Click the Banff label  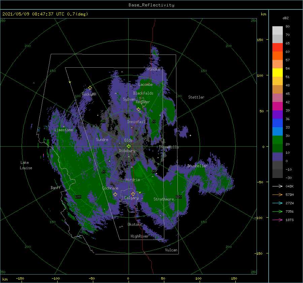point(56,188)
